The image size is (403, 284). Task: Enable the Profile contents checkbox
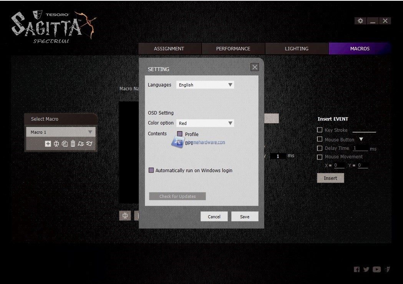coord(180,134)
